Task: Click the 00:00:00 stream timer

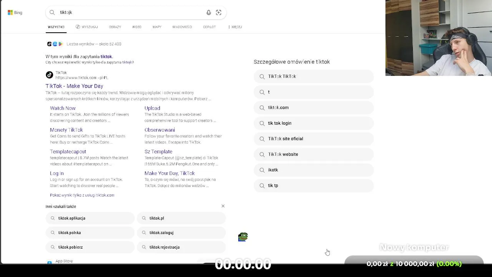Action: click(x=243, y=264)
